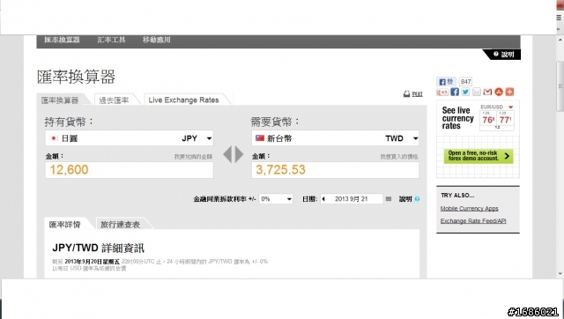Expand the EUR/USD pair selector arrow
Screen dimensions: 564x319
coord(510,108)
